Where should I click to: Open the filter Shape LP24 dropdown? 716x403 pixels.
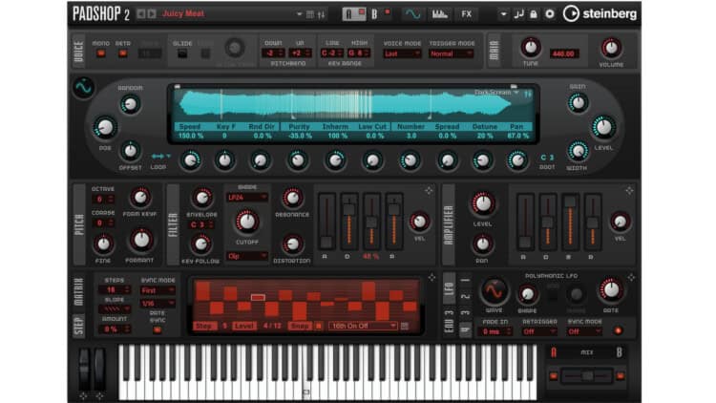(246, 198)
